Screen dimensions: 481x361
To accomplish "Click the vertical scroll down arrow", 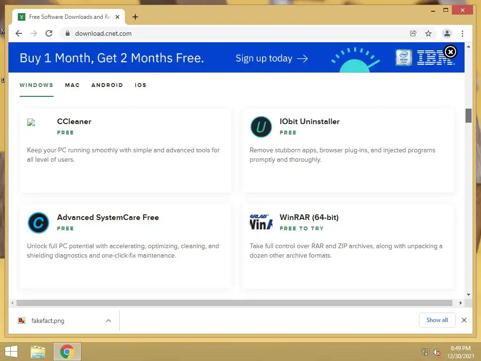I will (x=468, y=295).
